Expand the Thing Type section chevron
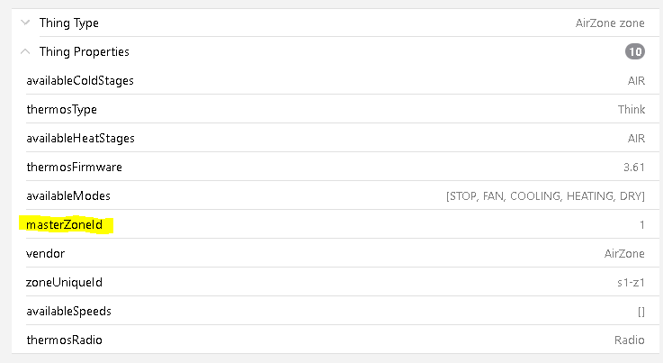Viewport: 663px width, 363px height. click(x=25, y=23)
